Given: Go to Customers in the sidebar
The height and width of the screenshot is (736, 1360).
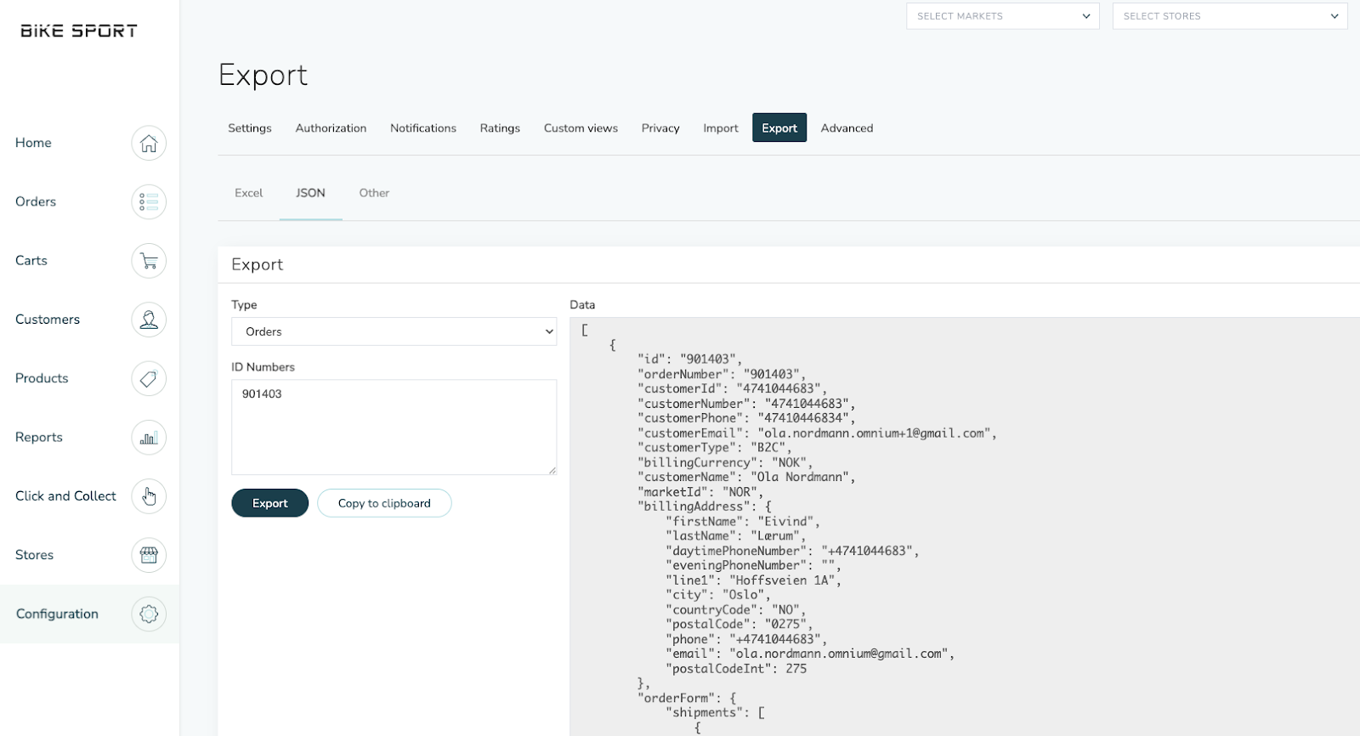Looking at the screenshot, I should coord(48,320).
